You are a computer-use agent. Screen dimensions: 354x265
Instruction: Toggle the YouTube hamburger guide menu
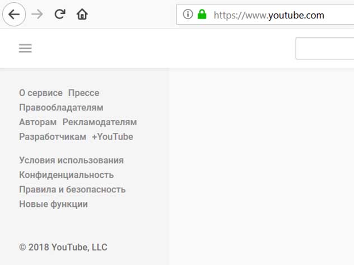25,49
